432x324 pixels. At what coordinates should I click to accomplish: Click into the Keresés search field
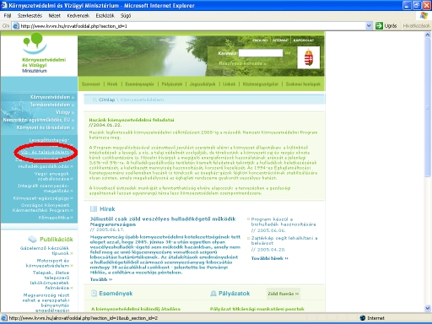pos(261,53)
